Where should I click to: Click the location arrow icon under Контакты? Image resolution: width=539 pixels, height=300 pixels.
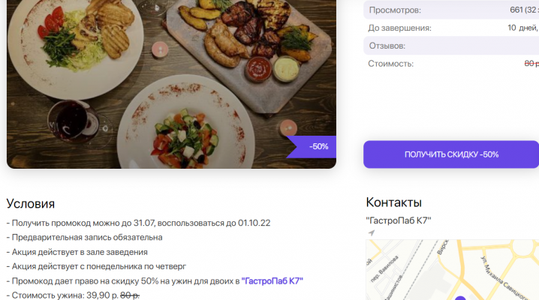coord(371,232)
